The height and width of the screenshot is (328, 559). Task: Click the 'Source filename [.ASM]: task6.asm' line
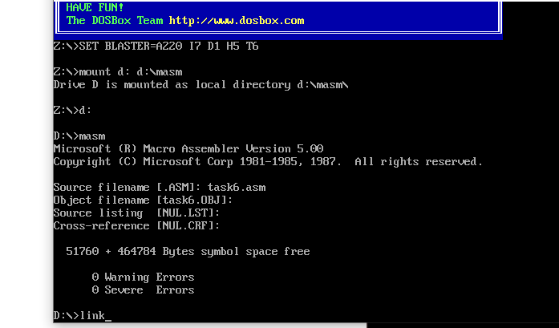coord(160,187)
